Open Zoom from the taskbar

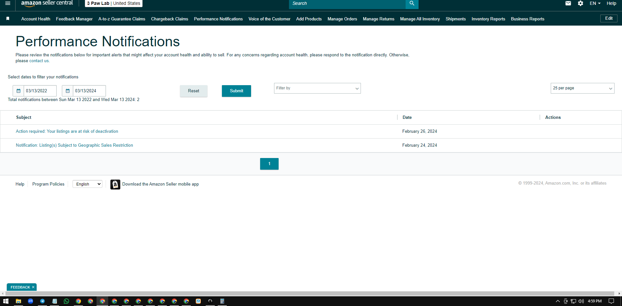(30, 301)
